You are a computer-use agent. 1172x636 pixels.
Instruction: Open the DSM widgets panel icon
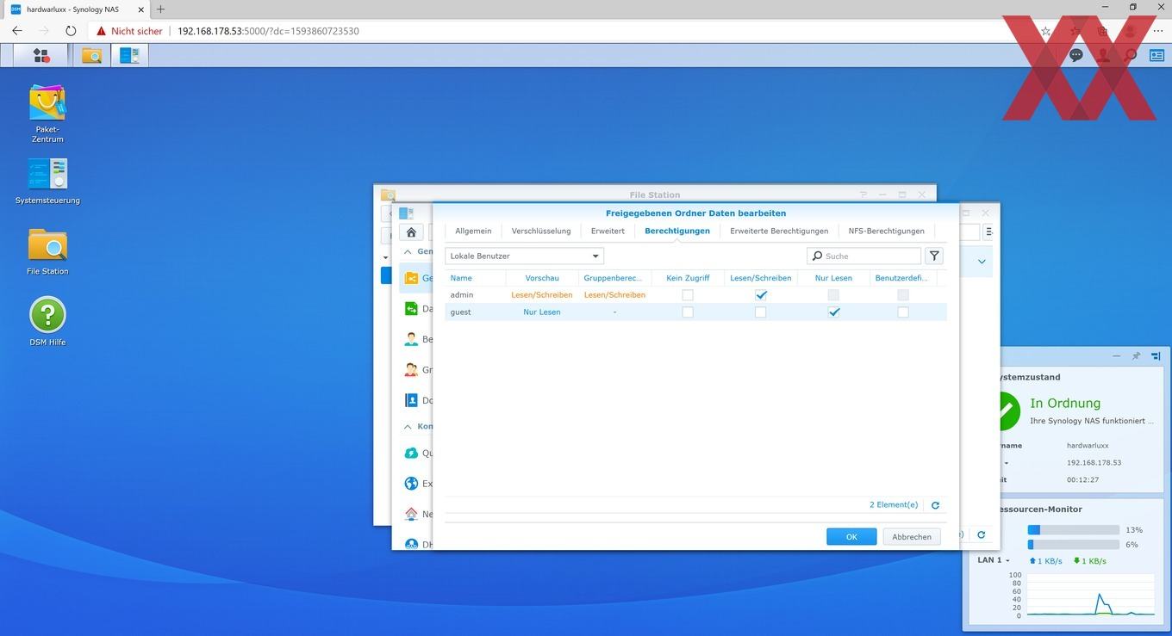tap(1156, 55)
